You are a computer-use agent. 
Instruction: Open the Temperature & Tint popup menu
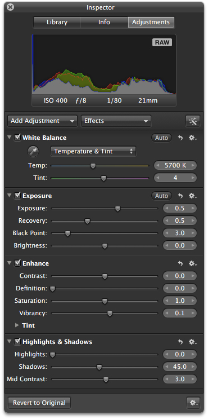(93, 151)
